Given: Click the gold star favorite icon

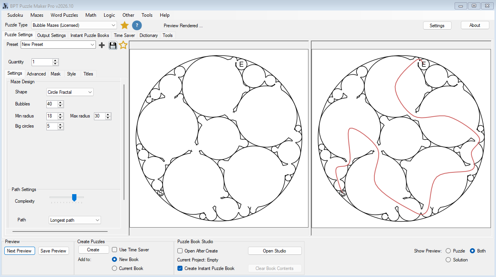Looking at the screenshot, I should coord(124,25).
